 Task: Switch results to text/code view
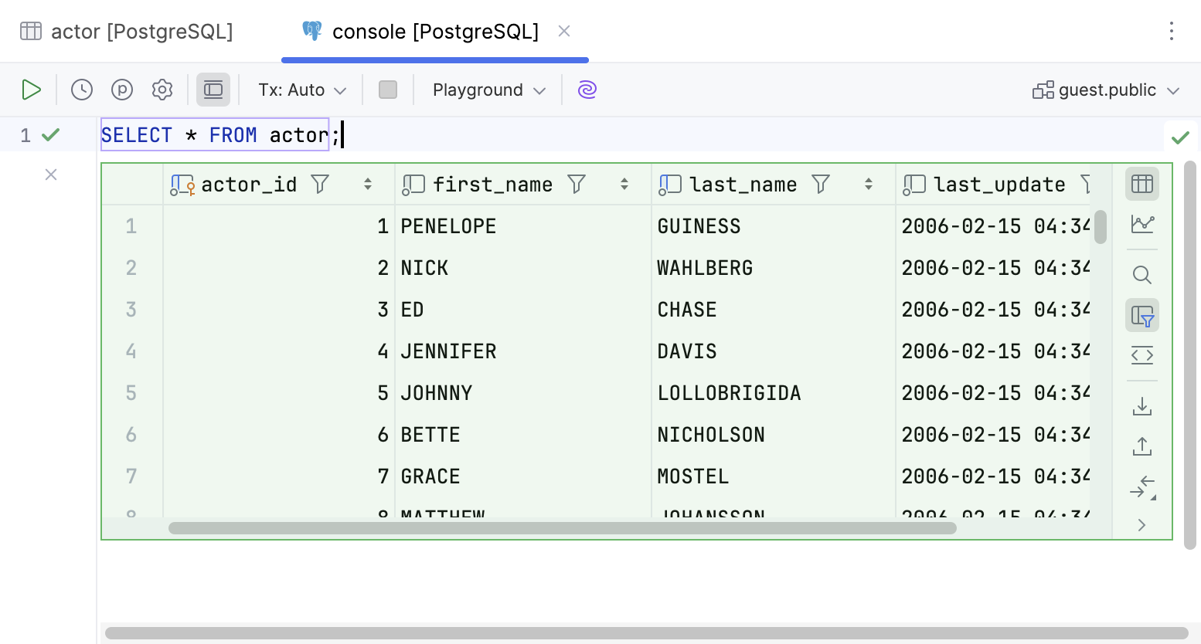1141,355
